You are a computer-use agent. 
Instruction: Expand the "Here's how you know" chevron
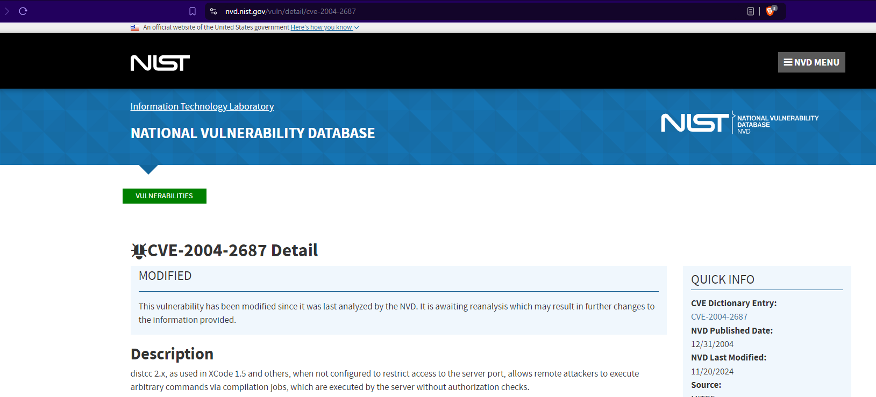click(357, 28)
